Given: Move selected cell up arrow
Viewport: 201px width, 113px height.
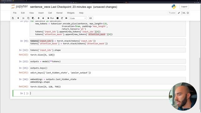Looking at the screenshot, I should coord(39,18).
